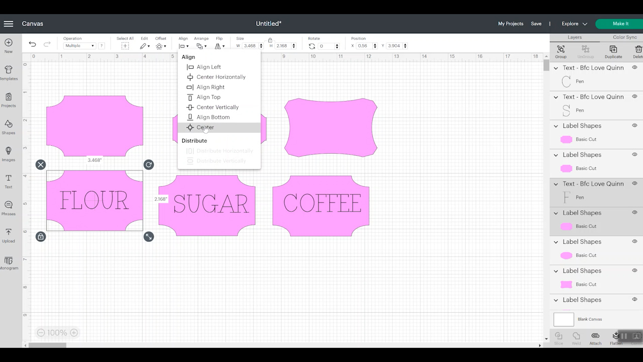The width and height of the screenshot is (643, 362).
Task: Click pink swatch of first Label Shapes layer
Action: click(566, 139)
